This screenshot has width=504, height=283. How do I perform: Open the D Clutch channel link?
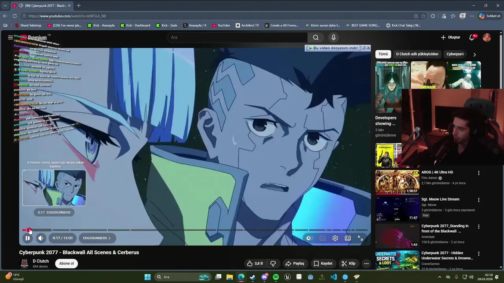pos(41,261)
